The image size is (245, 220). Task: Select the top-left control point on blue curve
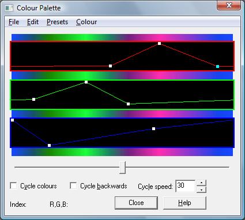click(12, 120)
